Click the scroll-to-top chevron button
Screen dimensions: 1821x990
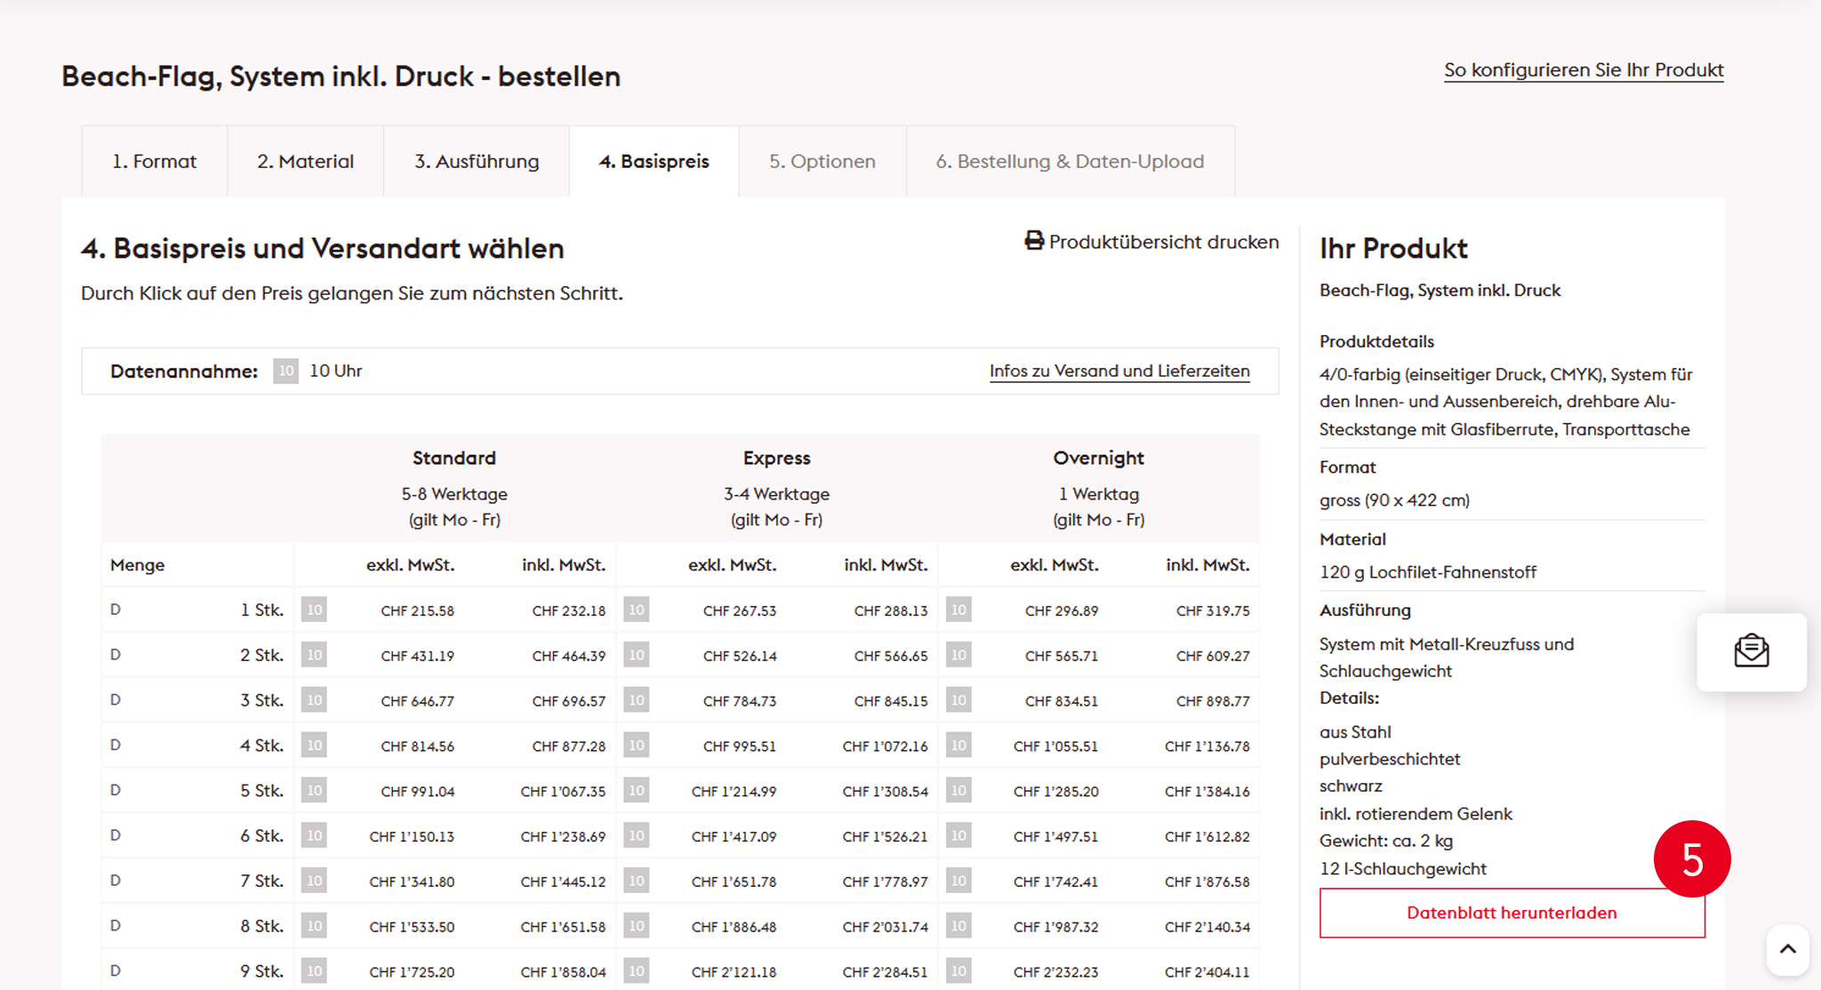[x=1787, y=949]
